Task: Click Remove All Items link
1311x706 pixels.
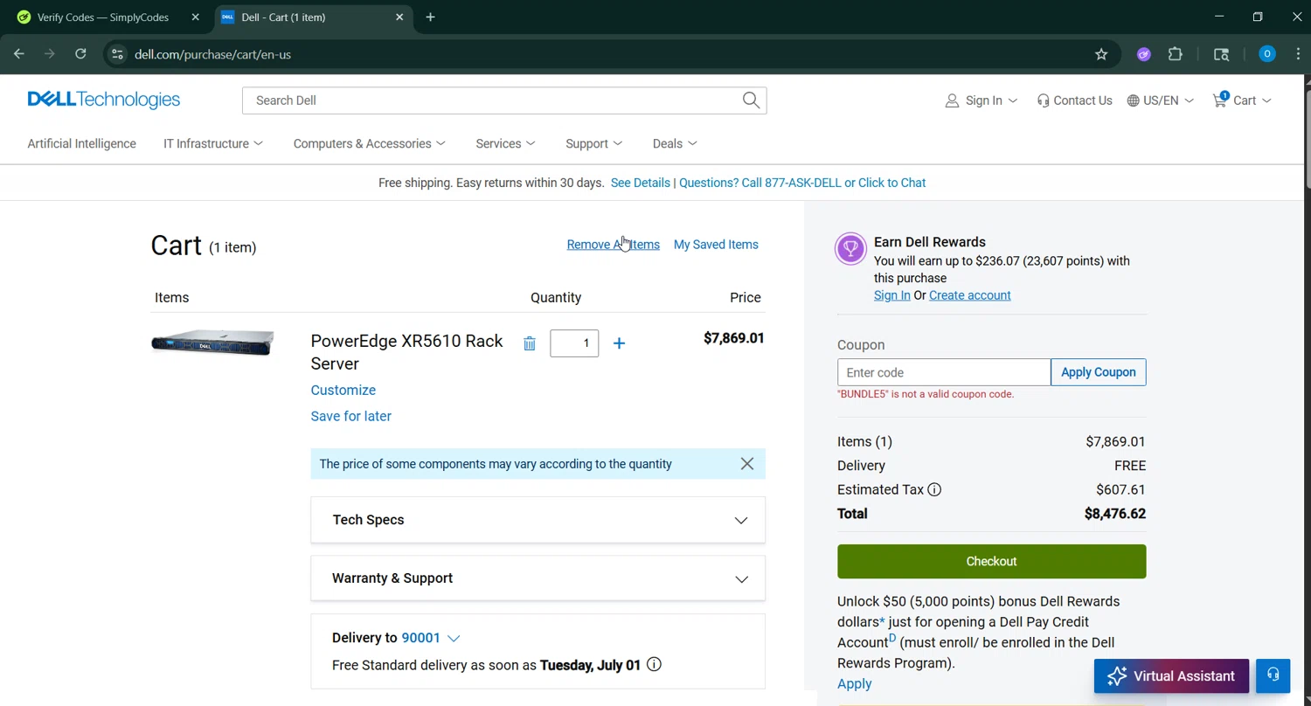Action: (613, 245)
